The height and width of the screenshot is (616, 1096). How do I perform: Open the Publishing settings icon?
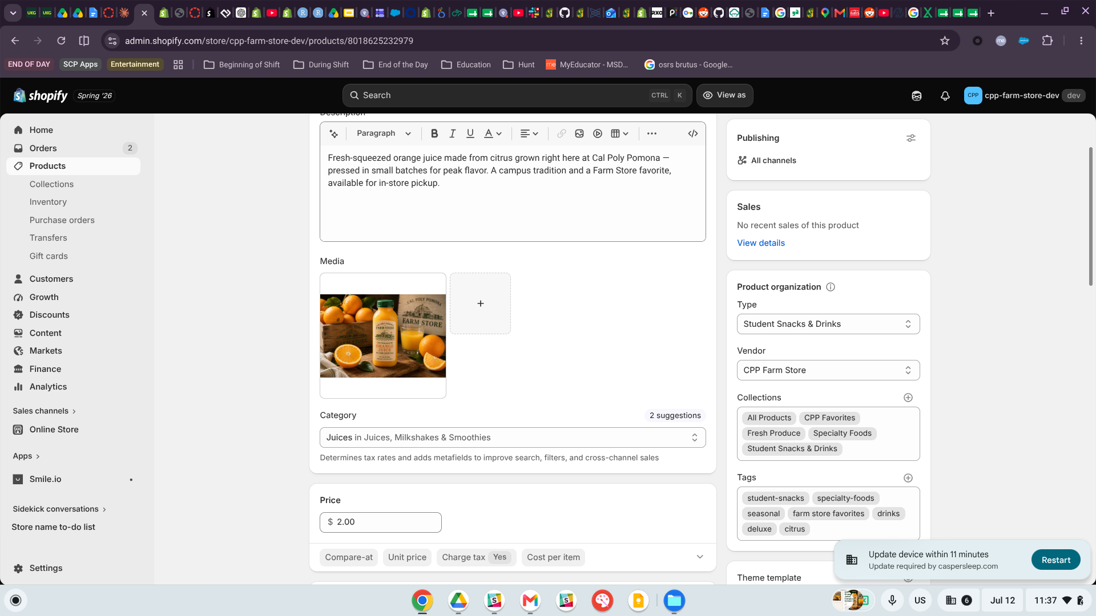(911, 138)
